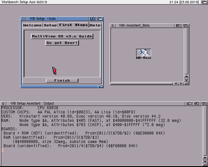Image resolution: width=208 pixels, height=167 pixels.
Task: Click the Output window vertical scrollbar track
Action: 204,130
